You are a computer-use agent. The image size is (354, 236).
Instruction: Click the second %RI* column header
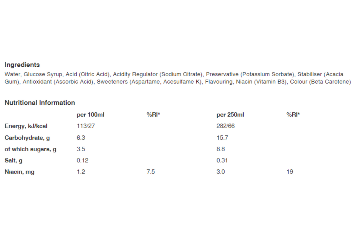pos(293,115)
